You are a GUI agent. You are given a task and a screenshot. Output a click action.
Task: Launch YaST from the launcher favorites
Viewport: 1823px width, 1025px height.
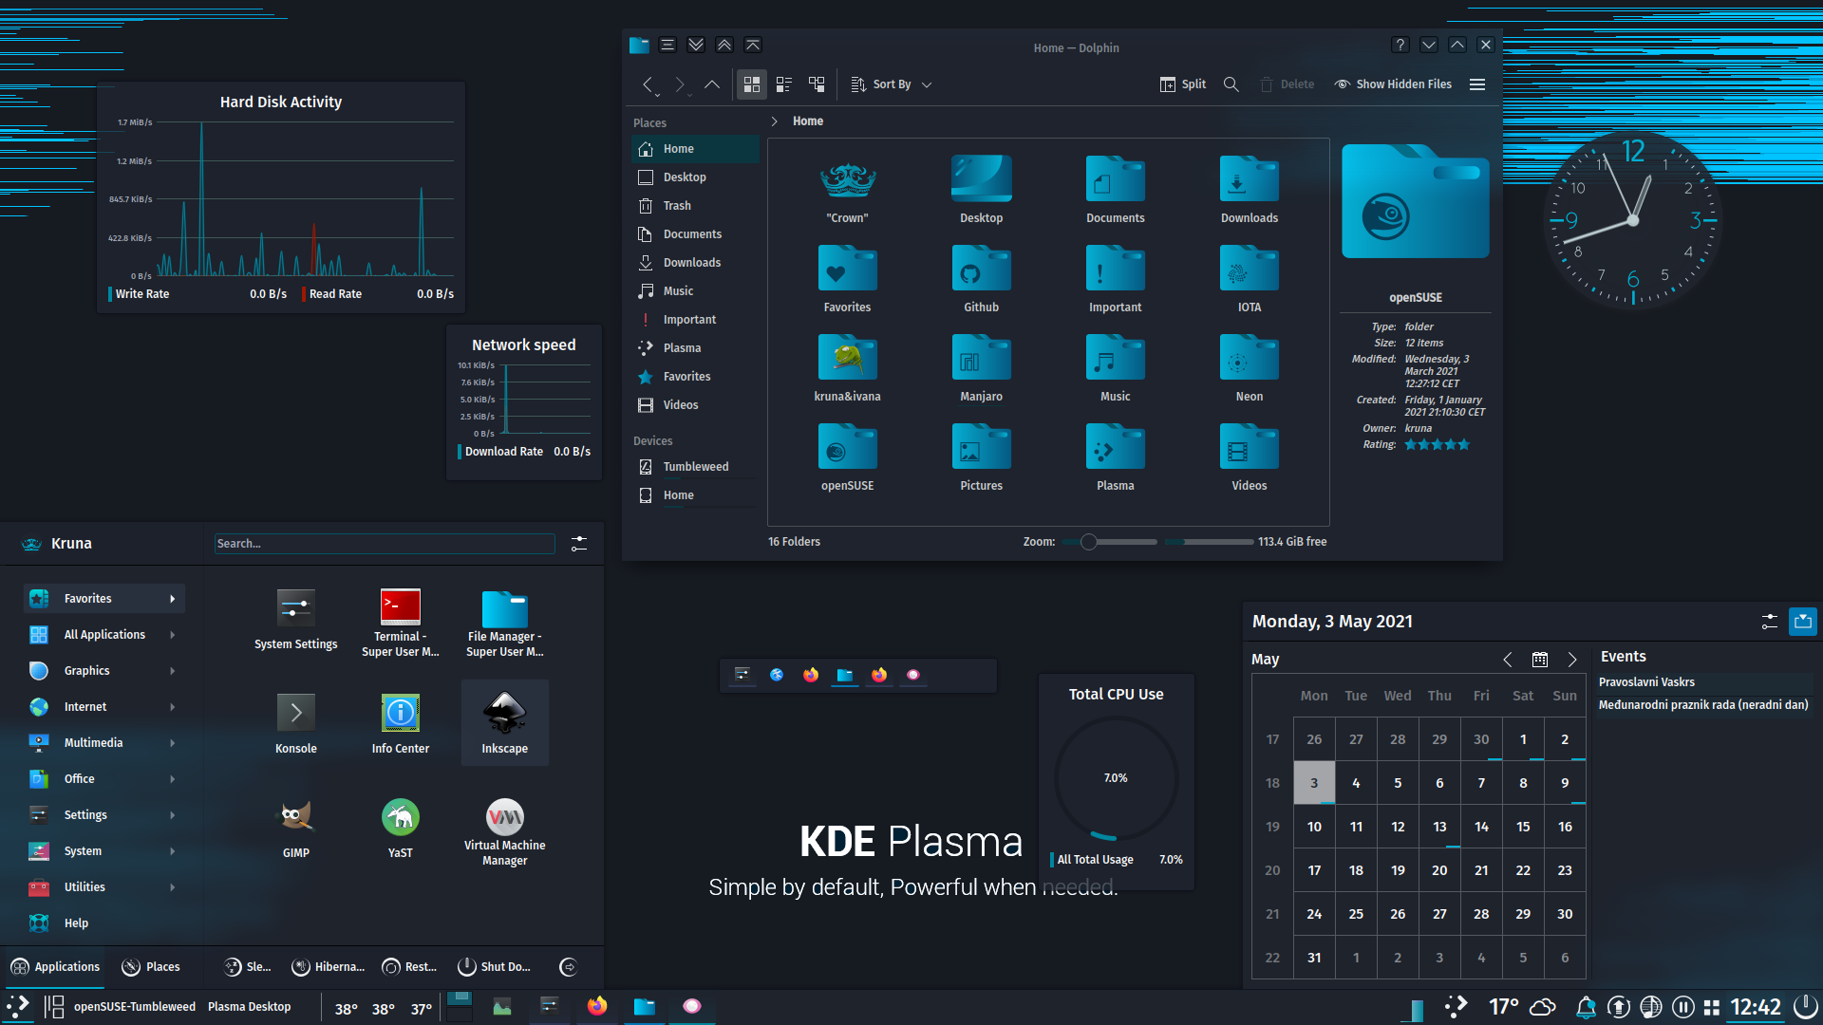[x=401, y=828]
